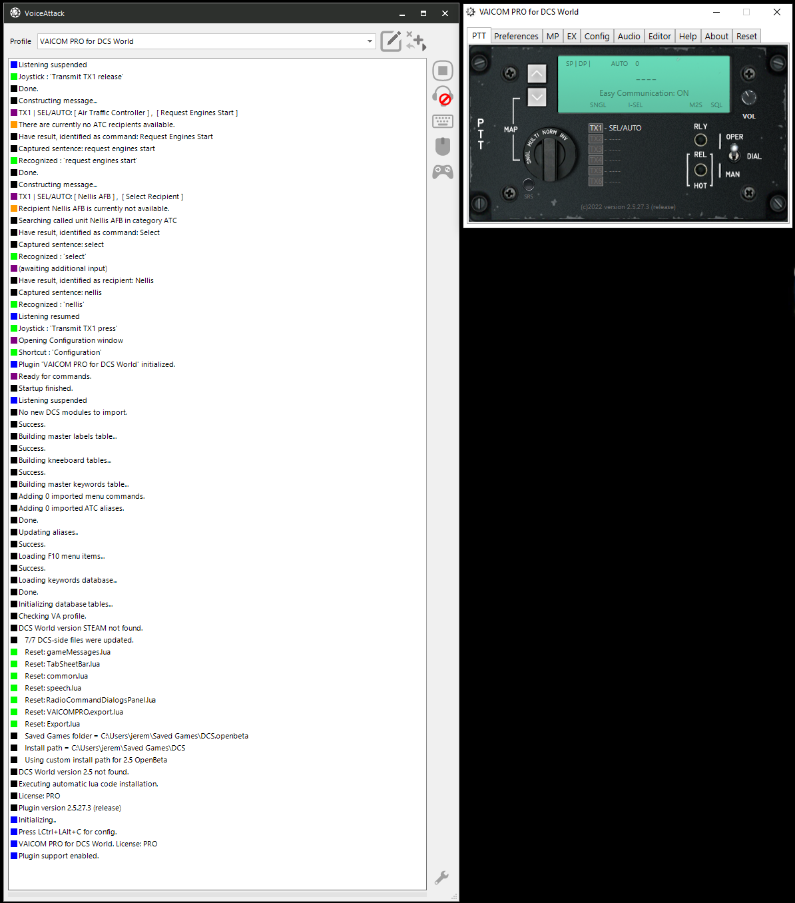
Task: Open the Reset tab
Action: pyautogui.click(x=746, y=37)
